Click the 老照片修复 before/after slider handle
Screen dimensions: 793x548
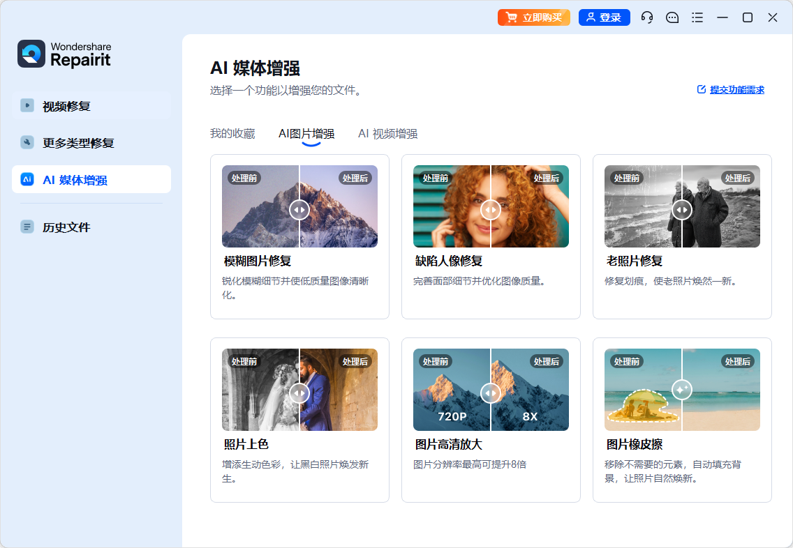(x=682, y=209)
